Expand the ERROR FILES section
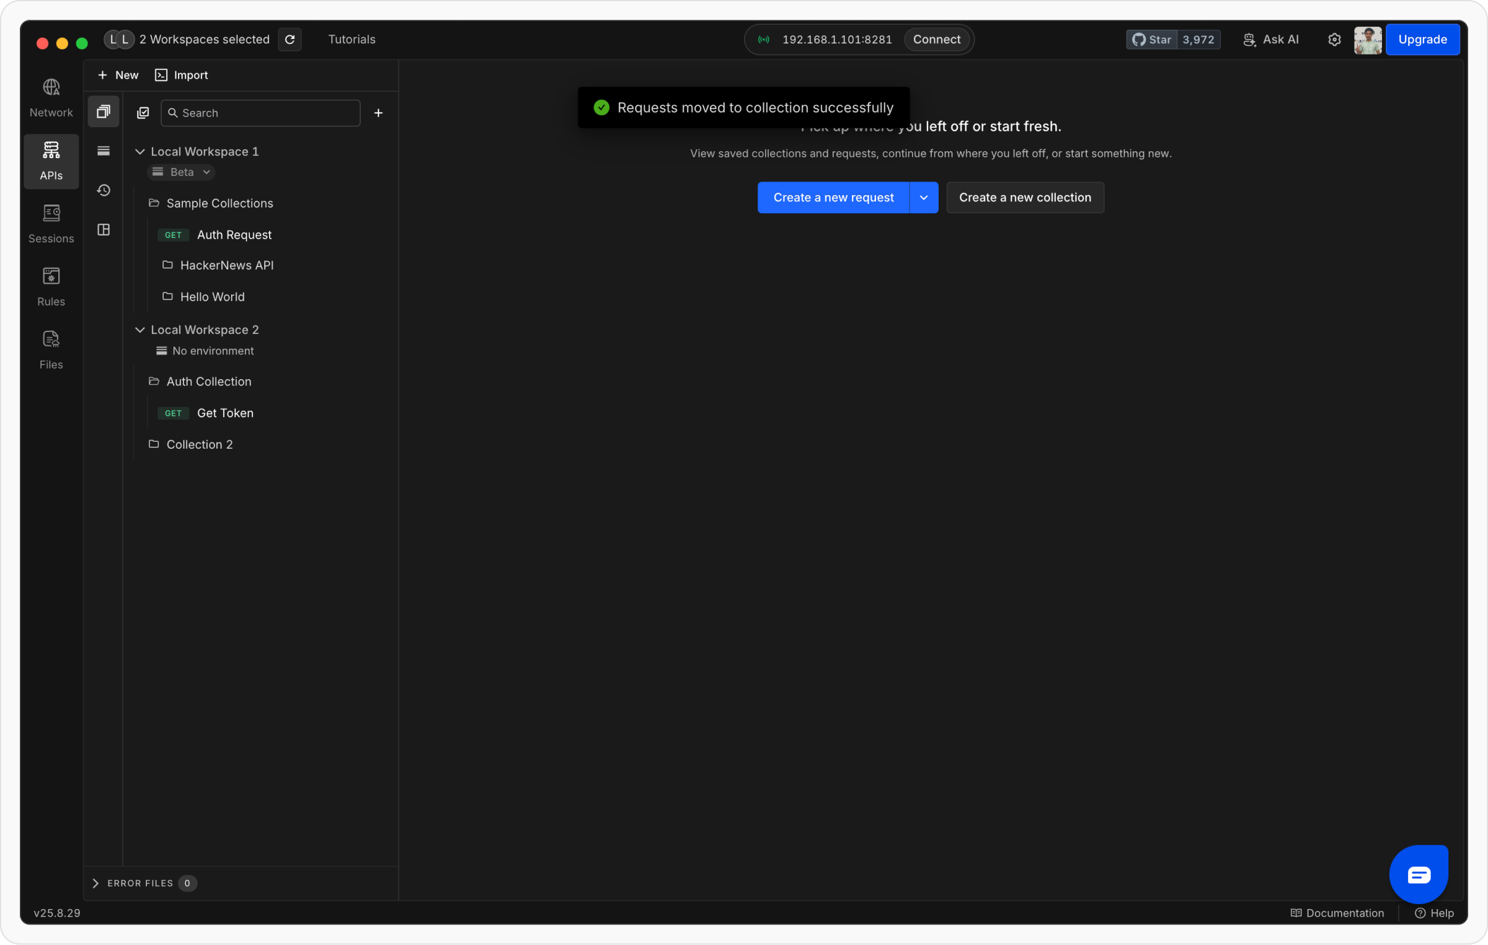The height and width of the screenshot is (945, 1488). [x=95, y=883]
